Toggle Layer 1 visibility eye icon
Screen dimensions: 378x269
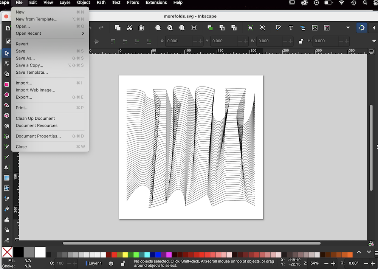tap(111, 263)
